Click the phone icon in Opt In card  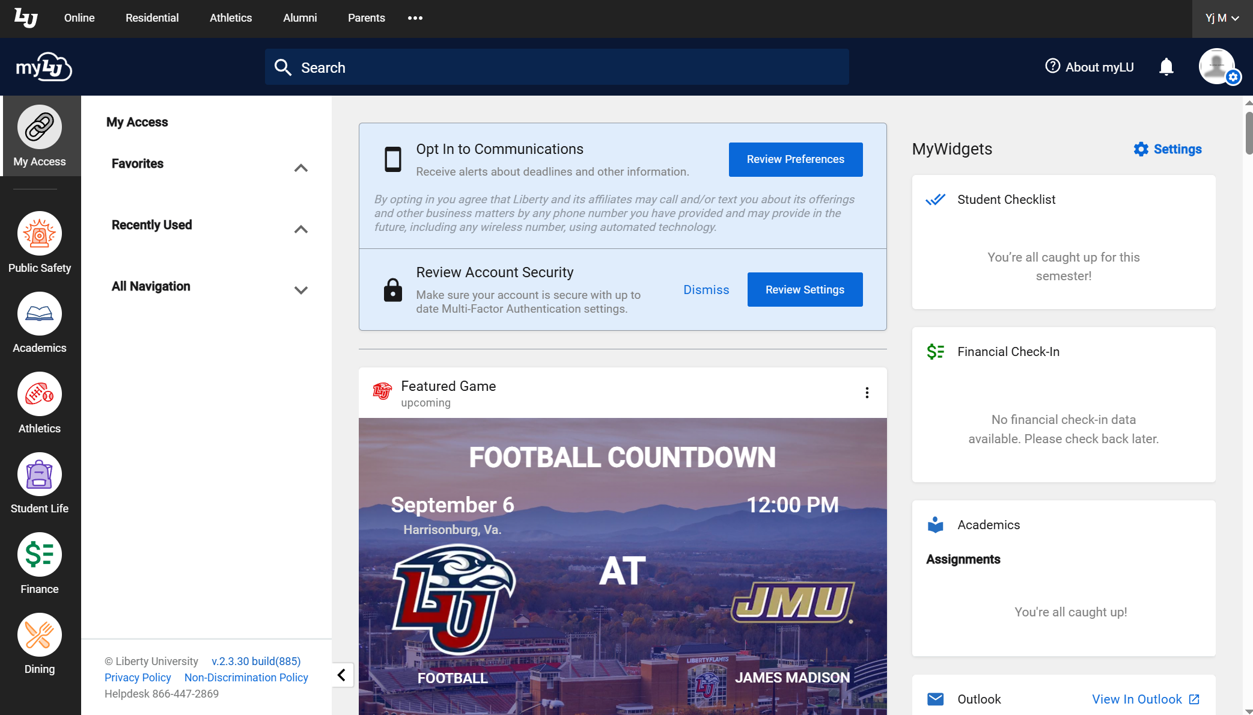[x=393, y=159]
